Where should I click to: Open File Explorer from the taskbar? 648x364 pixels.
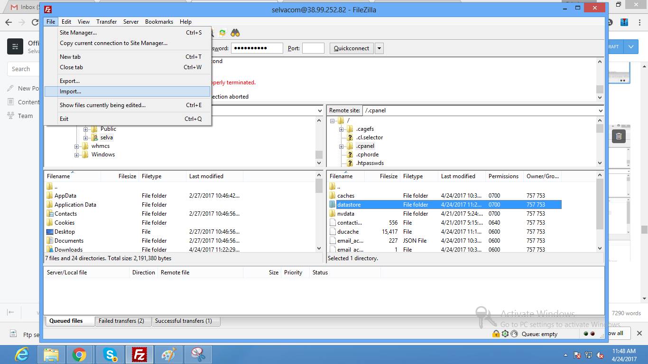click(x=51, y=355)
